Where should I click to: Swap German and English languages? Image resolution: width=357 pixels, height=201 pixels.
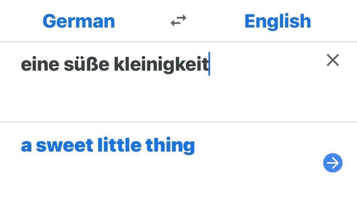(x=178, y=21)
